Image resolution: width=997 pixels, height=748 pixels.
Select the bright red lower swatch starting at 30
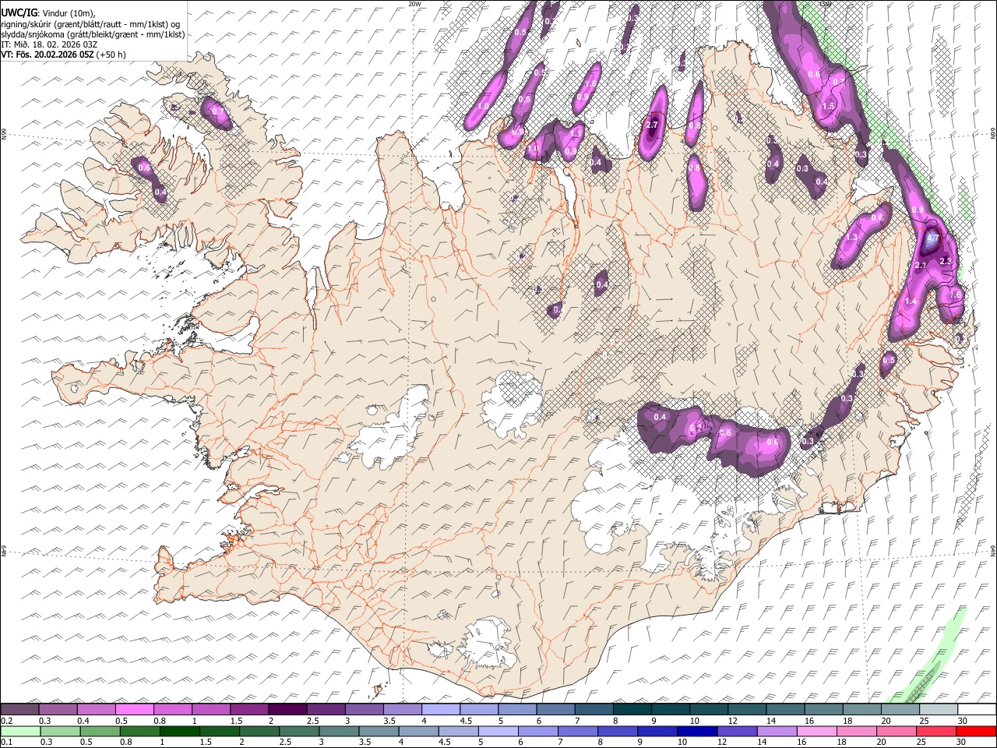coord(977,731)
